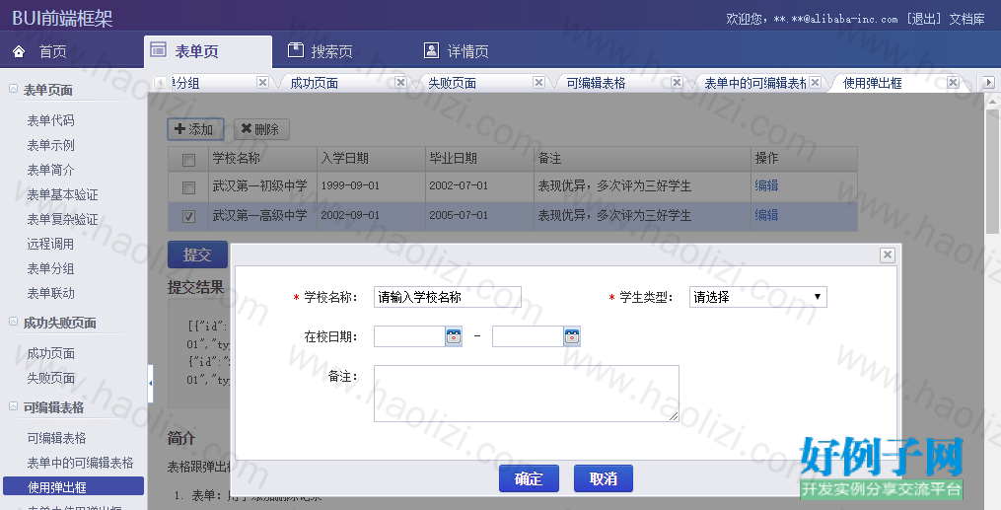Click the start date input field
Image resolution: width=1001 pixels, height=510 pixels.
pyautogui.click(x=409, y=336)
